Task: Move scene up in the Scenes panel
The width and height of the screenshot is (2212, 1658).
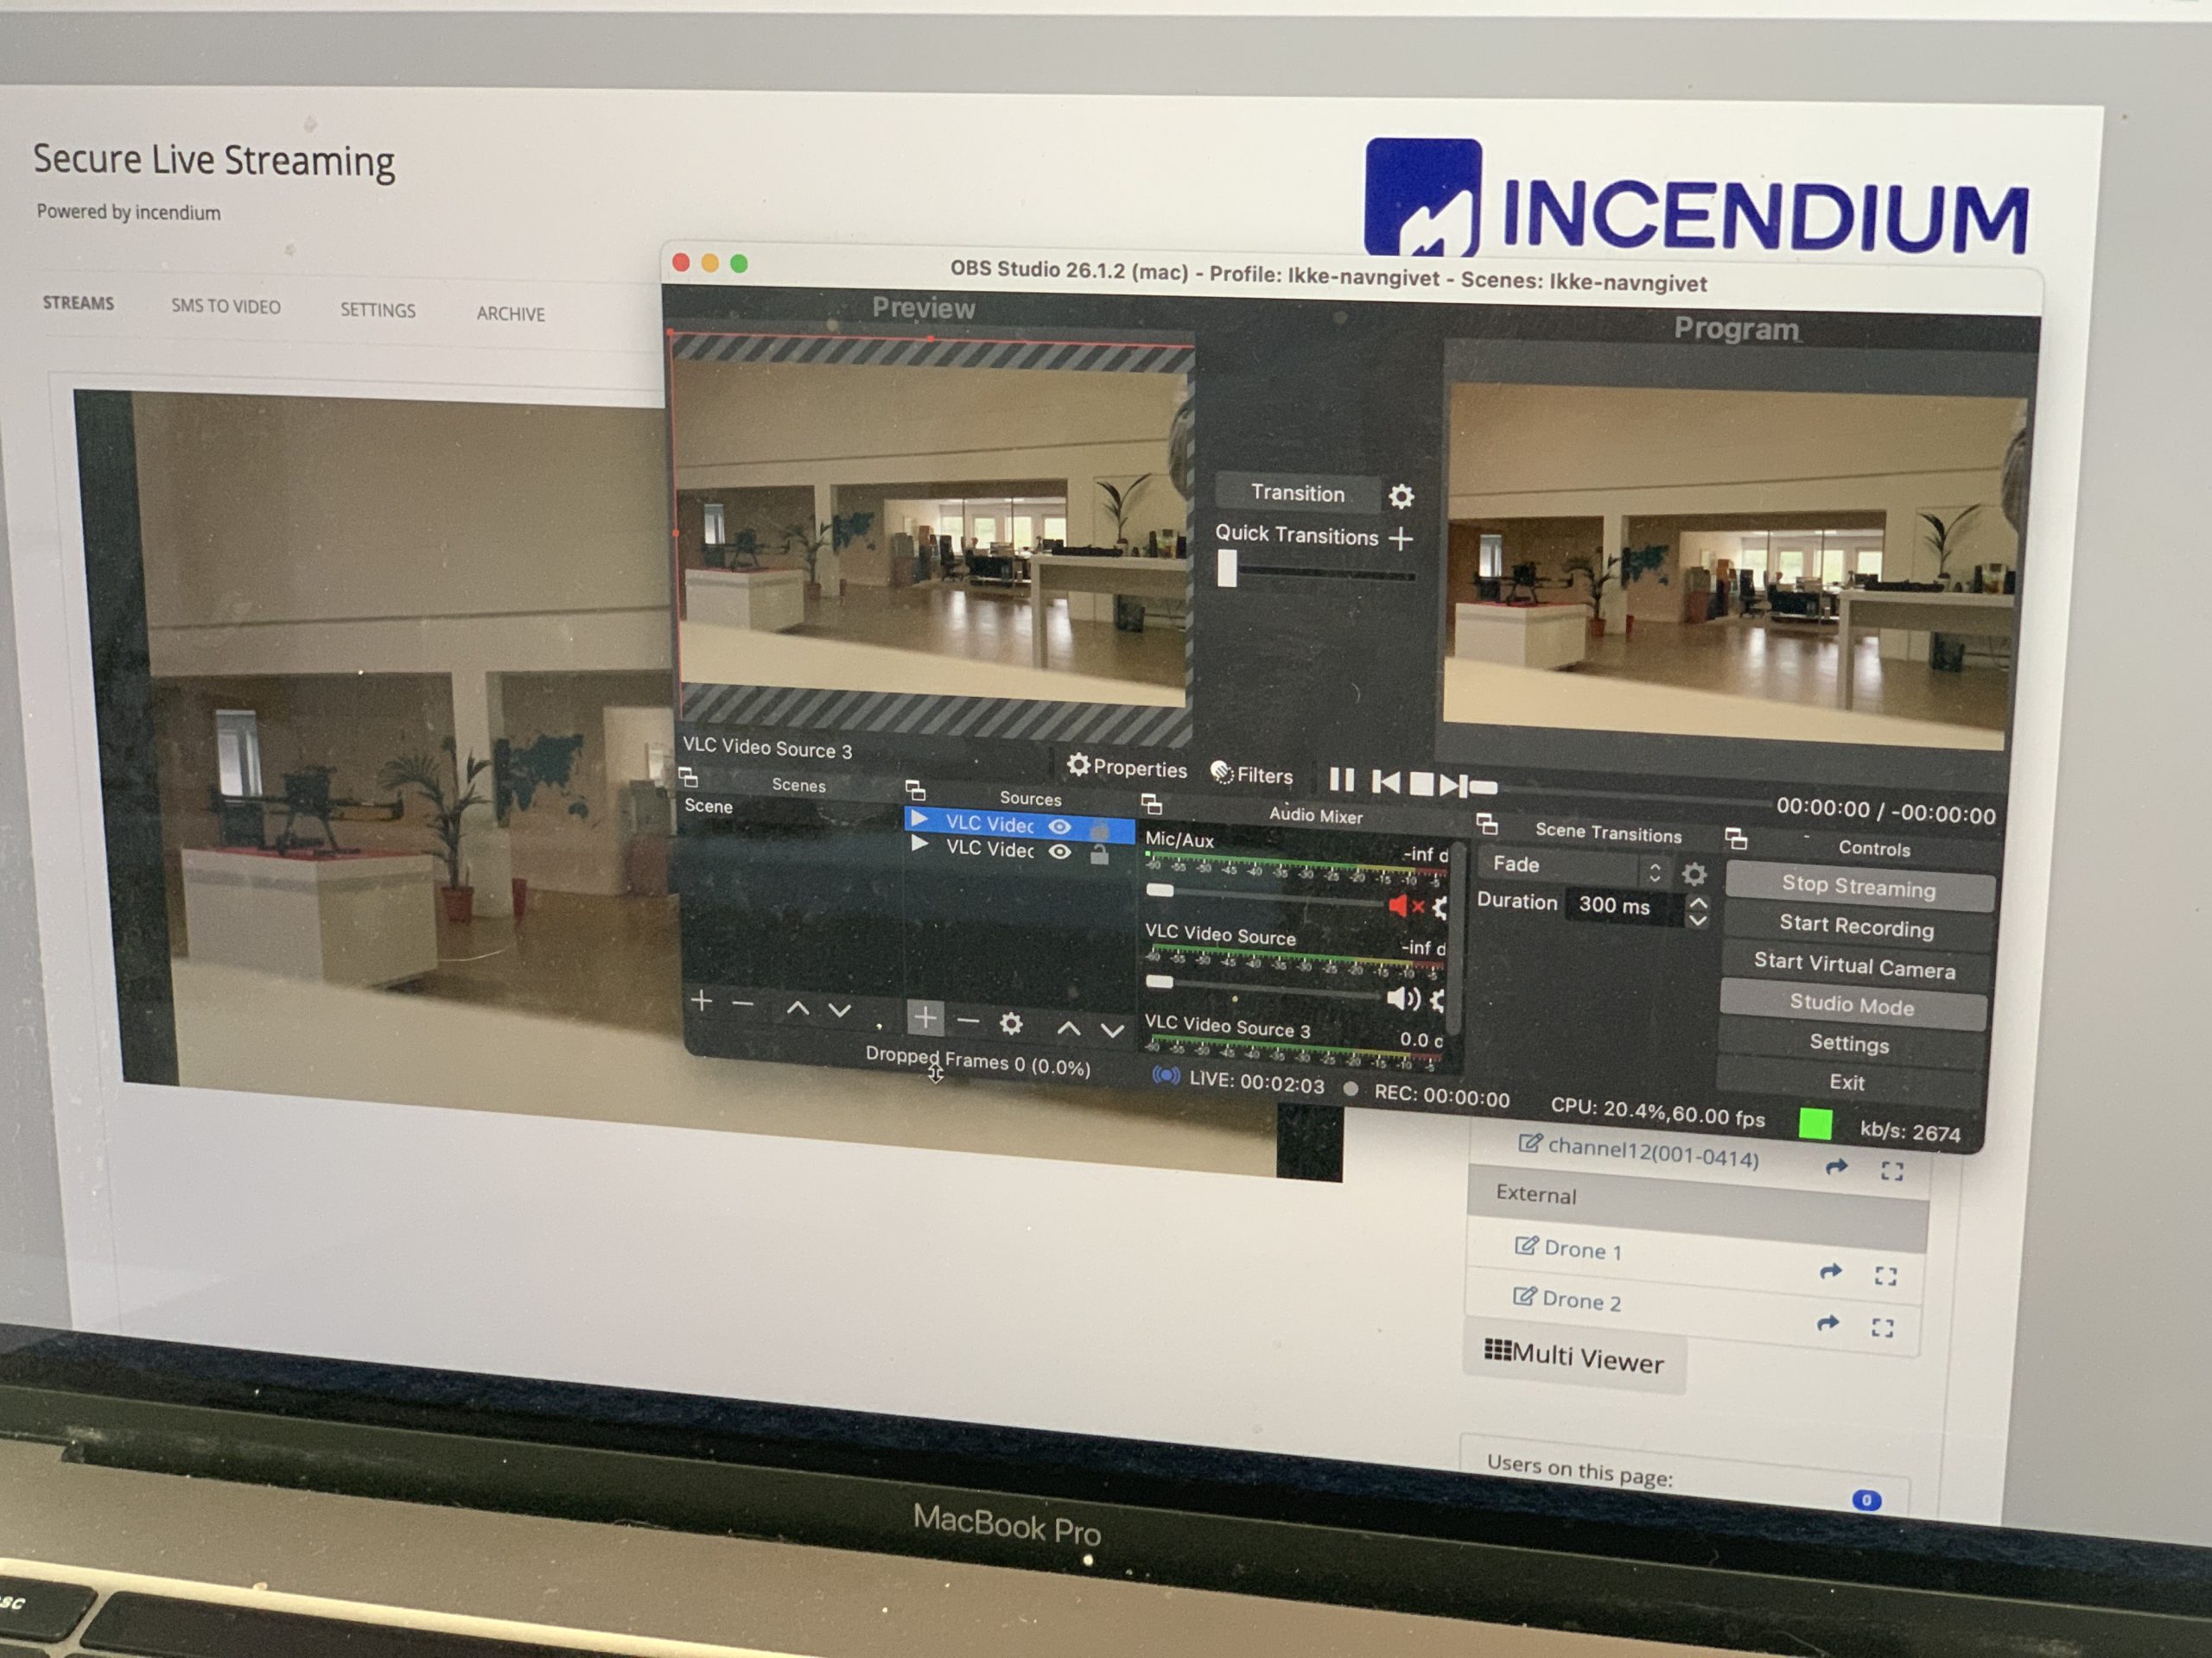Action: [797, 1008]
